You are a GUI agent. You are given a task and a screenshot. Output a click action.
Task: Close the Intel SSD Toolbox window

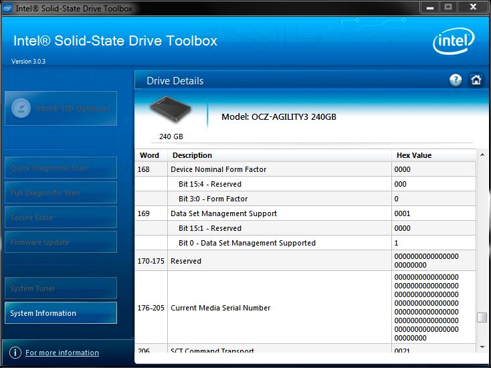click(473, 7)
